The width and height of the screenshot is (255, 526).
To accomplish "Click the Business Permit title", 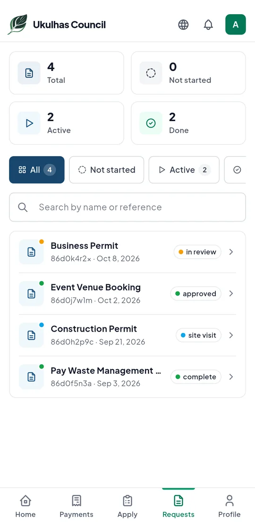I will coord(85,246).
